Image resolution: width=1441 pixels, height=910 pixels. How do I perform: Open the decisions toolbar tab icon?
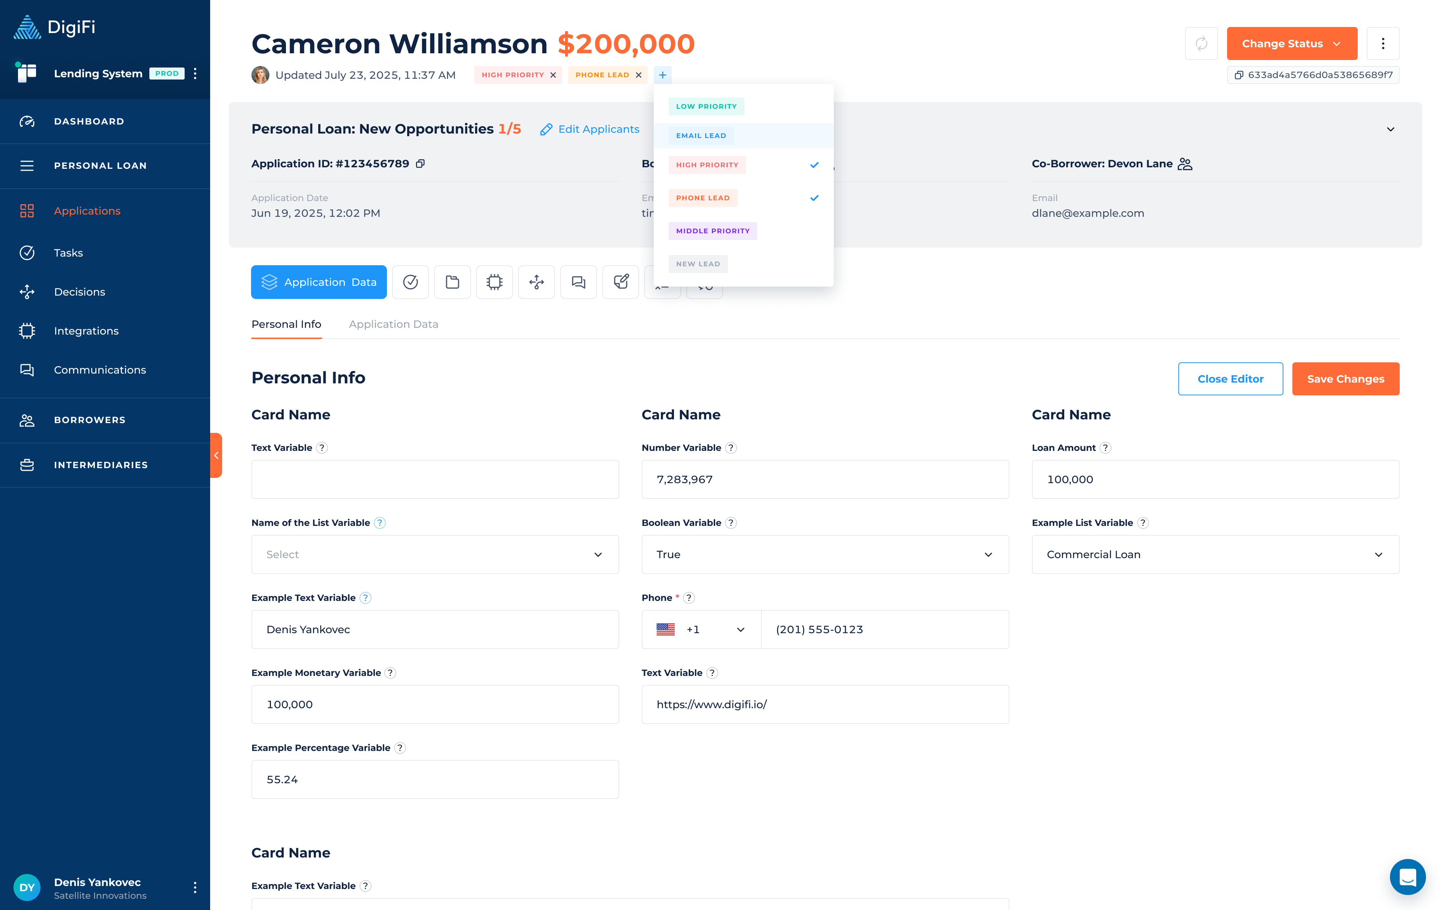536,282
